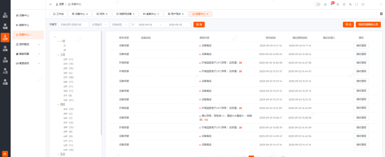Viewport: 385px width, 157px height.
Task: Expand the 智能场景 side menu group
Action: coord(29,54)
